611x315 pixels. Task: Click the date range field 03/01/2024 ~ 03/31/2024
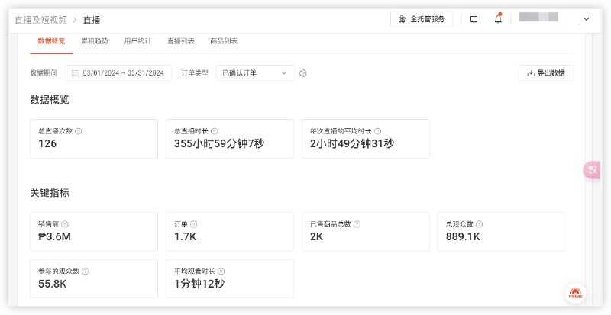(118, 72)
